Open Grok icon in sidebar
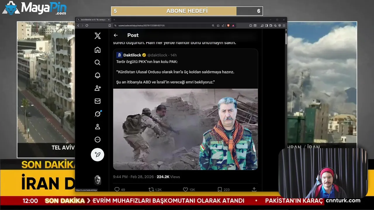The width and height of the screenshot is (374, 210). [98, 114]
